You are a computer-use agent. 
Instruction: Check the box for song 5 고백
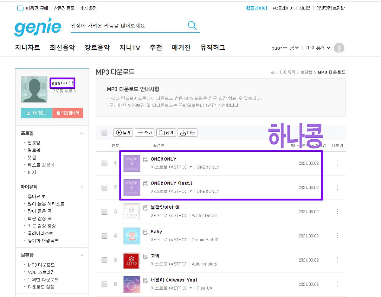pyautogui.click(x=105, y=260)
